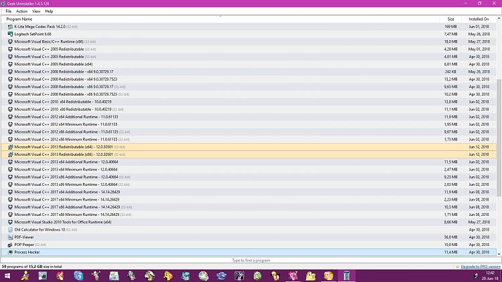Select Visual C++ 2012 x86 Additional Runtime name
The image size is (502, 282).
coord(66,132)
